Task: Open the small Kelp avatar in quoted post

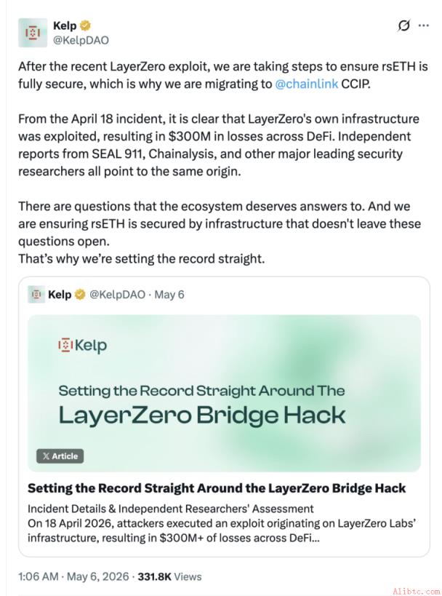Action: coord(36,294)
